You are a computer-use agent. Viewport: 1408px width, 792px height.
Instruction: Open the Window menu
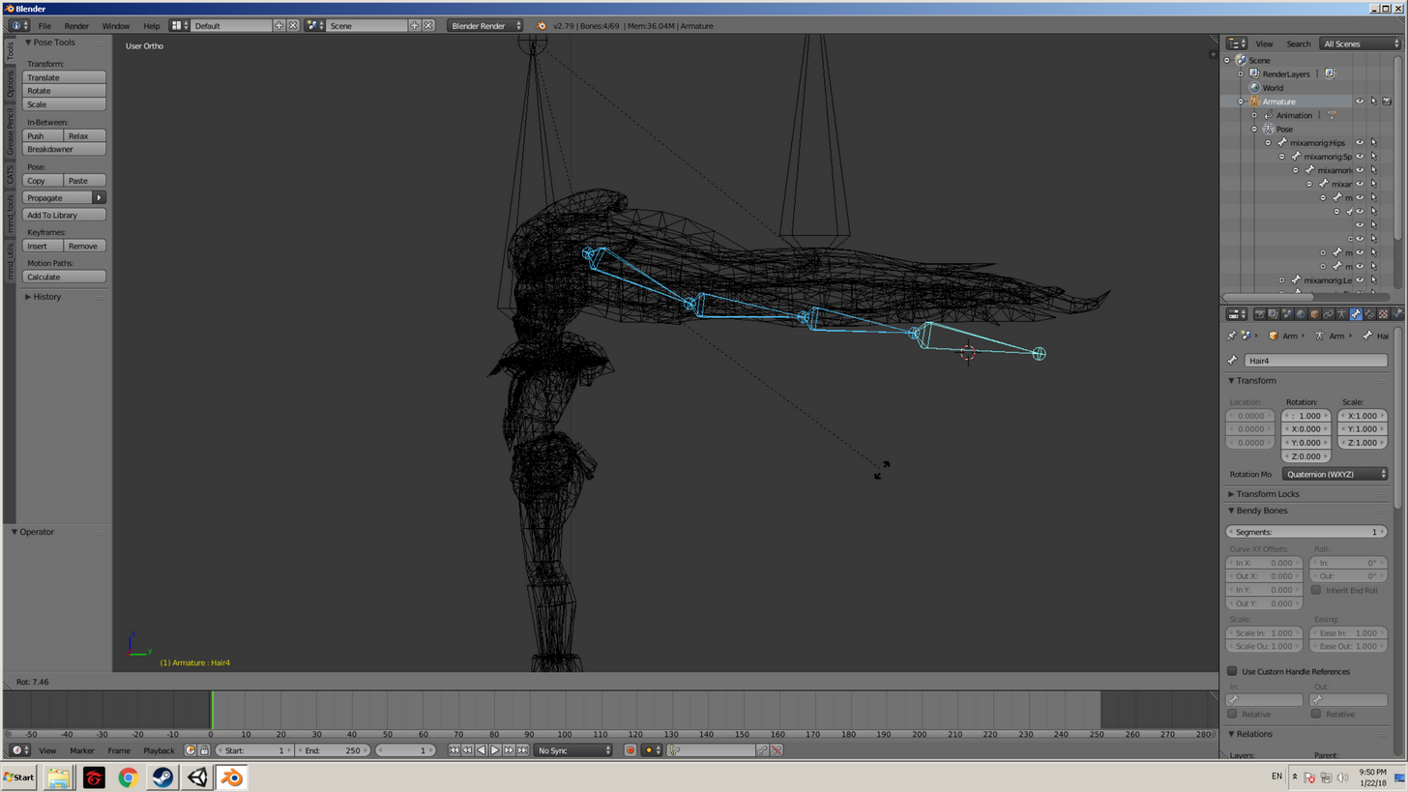(115, 26)
